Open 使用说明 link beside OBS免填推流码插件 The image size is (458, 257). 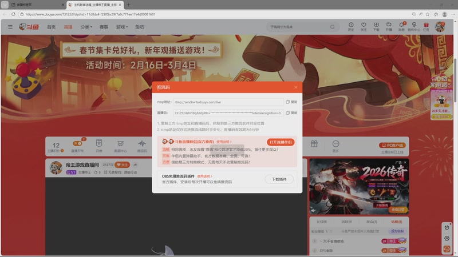tap(204, 176)
